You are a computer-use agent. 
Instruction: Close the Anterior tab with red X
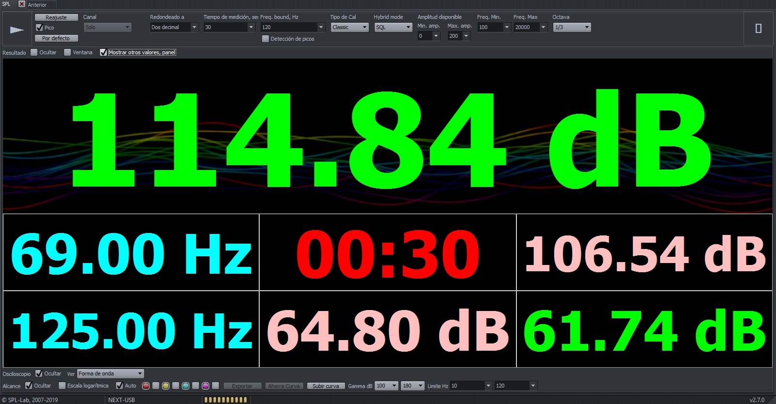pyautogui.click(x=22, y=4)
